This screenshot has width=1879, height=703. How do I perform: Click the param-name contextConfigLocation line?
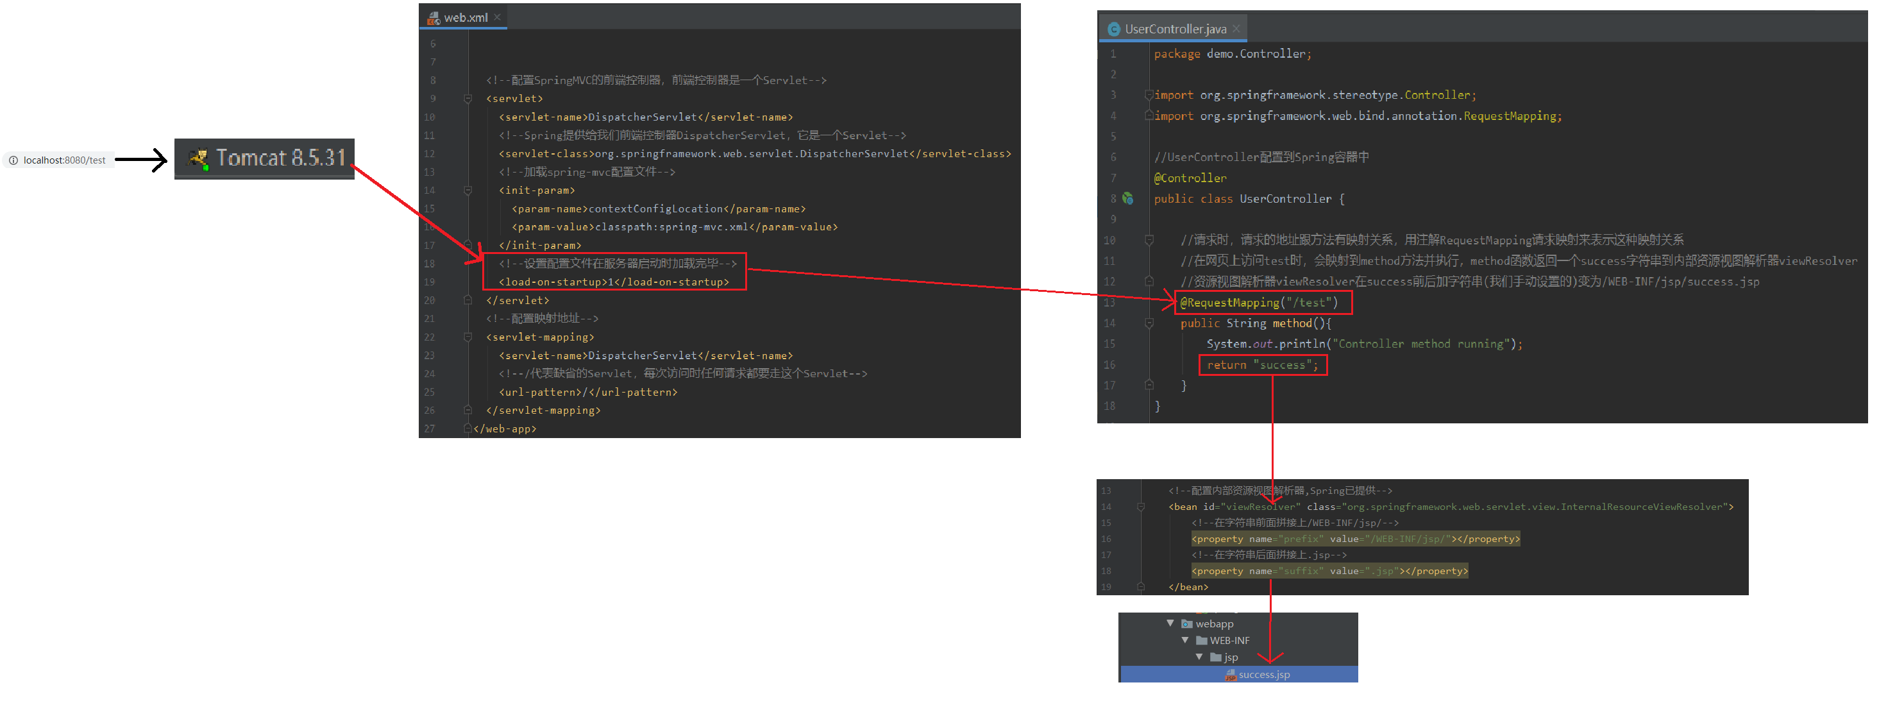click(x=659, y=209)
